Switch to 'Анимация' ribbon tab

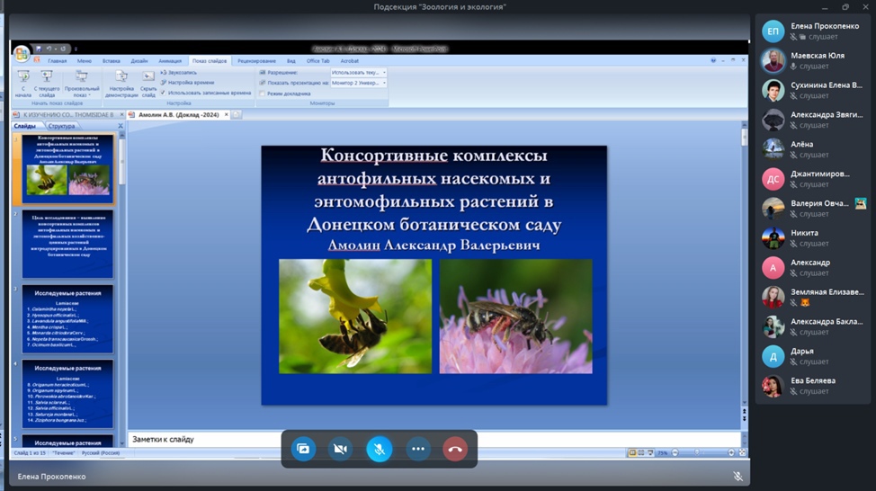click(x=170, y=61)
